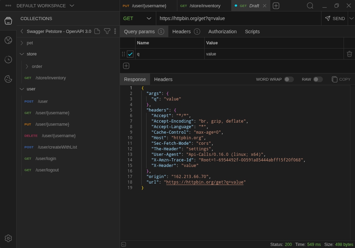Open application Settings via the gear icon
The height and width of the screenshot is (248, 355).
coord(8,238)
